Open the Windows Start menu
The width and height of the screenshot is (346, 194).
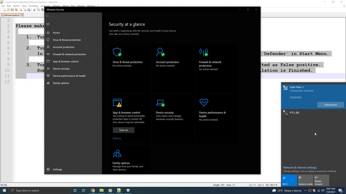(4, 190)
